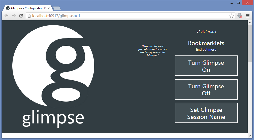Click the Turn Glimpse On bookmarklet

coord(206,66)
